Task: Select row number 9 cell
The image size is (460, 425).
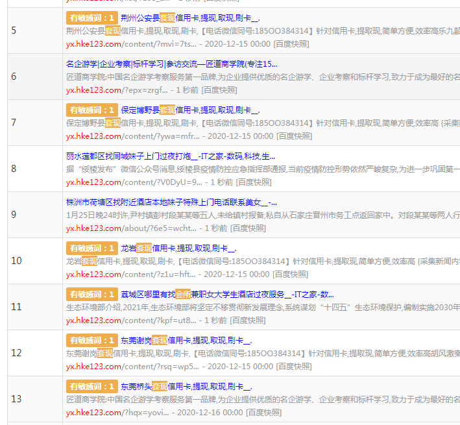Action: tap(35, 215)
